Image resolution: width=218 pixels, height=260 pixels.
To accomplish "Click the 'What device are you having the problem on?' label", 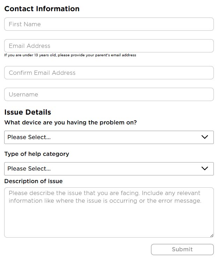I will 70,123.
